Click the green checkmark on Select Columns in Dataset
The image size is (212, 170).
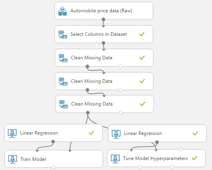[142, 34]
